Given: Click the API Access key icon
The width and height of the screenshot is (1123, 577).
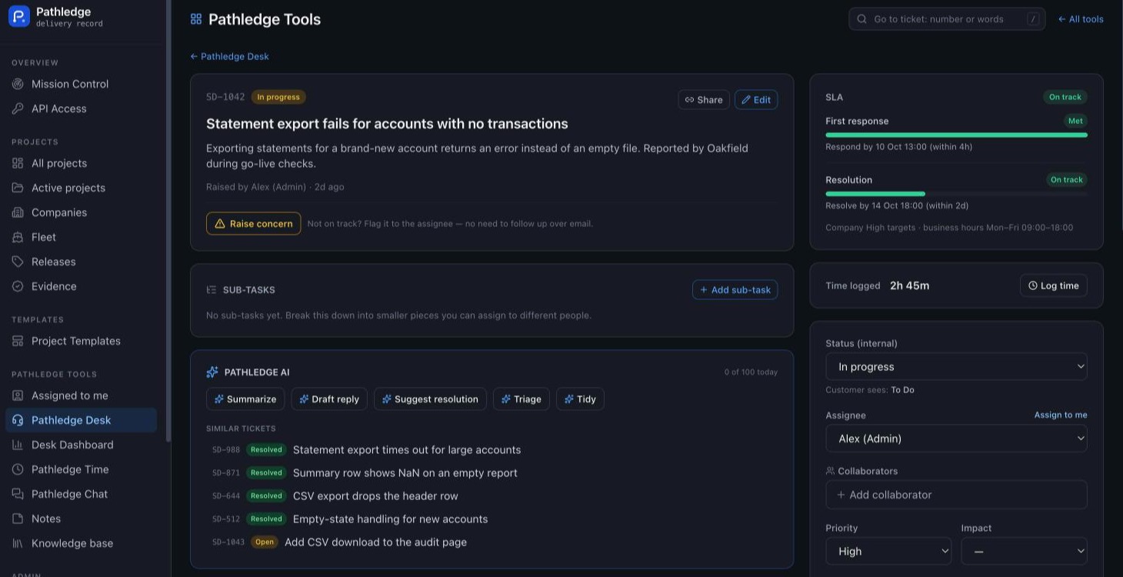Looking at the screenshot, I should (18, 108).
